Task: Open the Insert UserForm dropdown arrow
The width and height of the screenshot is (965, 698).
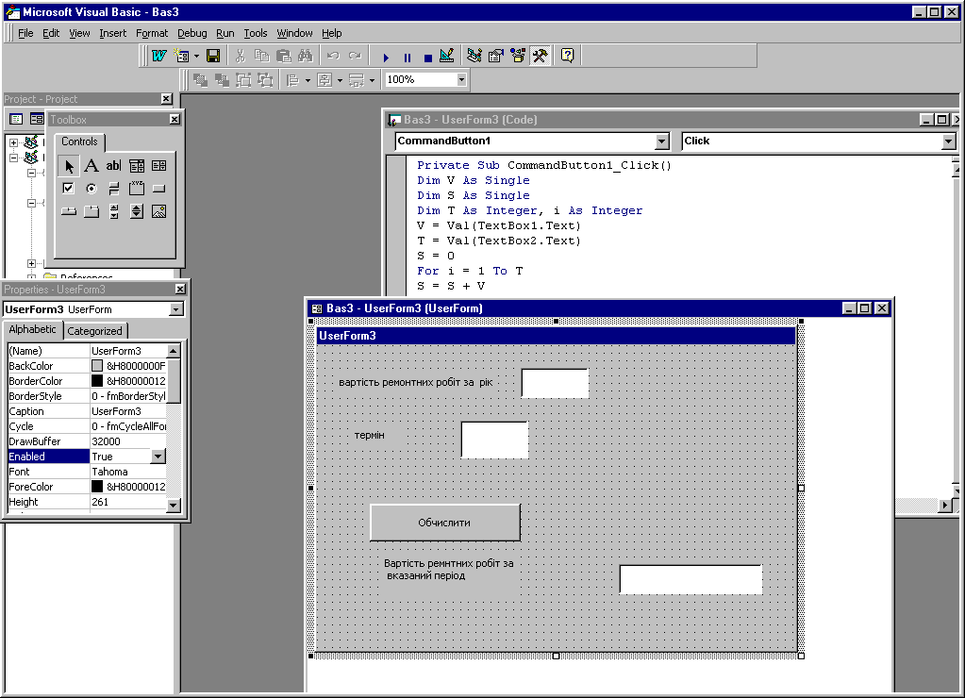Action: point(196,56)
